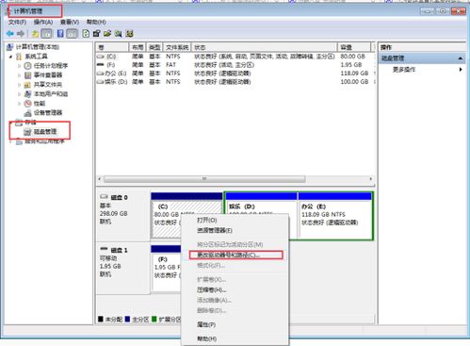The height and width of the screenshot is (346, 470).
Task: Expand the 共享文件夹 tree node
Action: click(19, 85)
